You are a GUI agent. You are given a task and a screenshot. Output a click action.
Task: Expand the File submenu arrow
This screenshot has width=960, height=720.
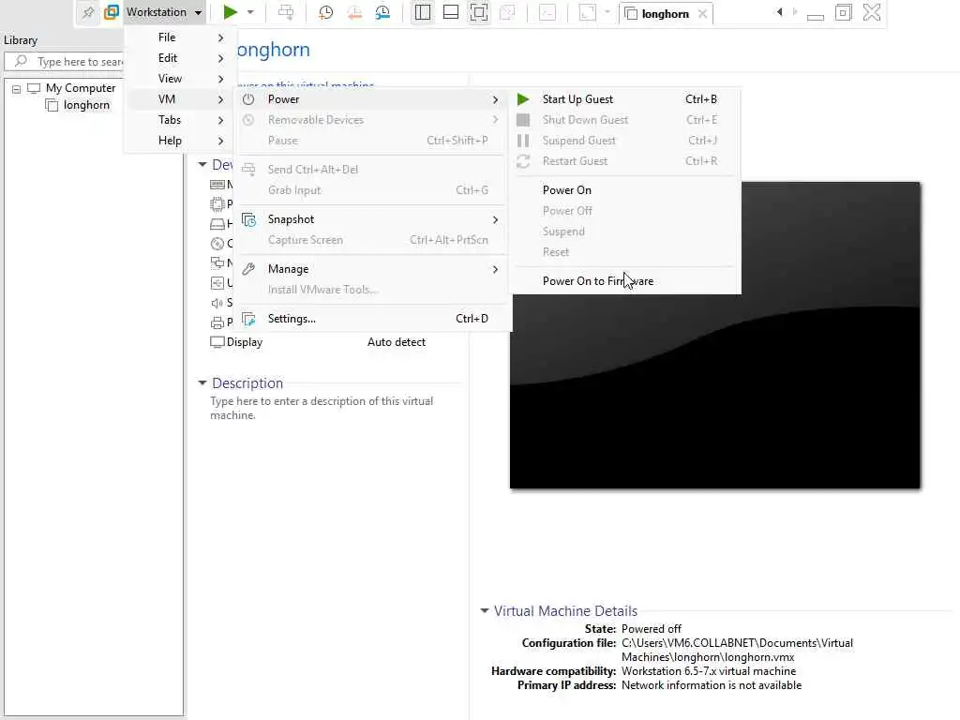tap(220, 37)
